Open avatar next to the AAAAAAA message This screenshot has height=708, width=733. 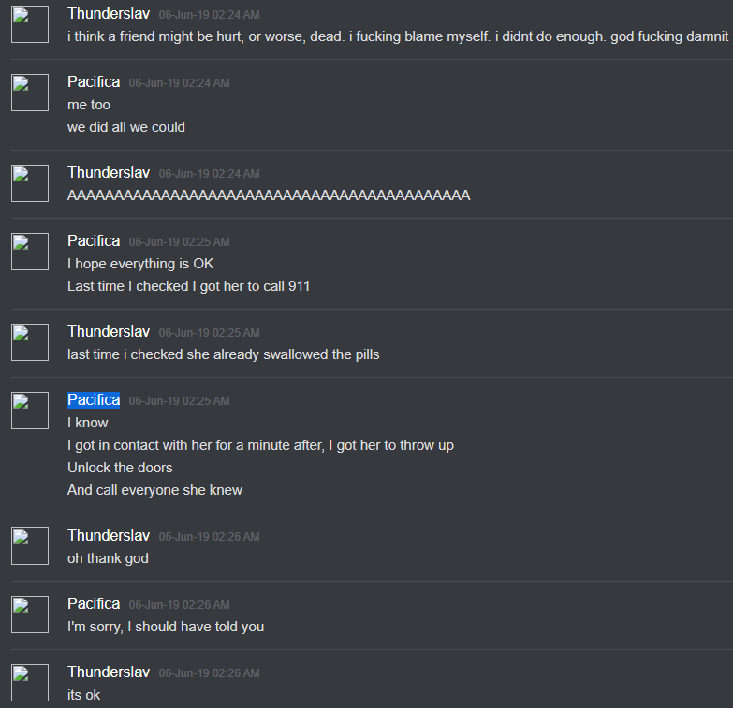pos(30,183)
